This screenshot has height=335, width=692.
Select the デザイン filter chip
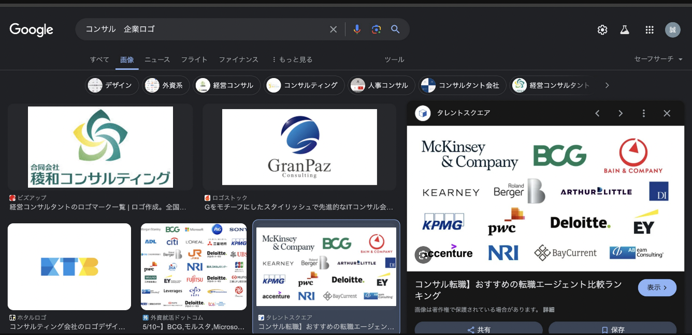point(112,85)
